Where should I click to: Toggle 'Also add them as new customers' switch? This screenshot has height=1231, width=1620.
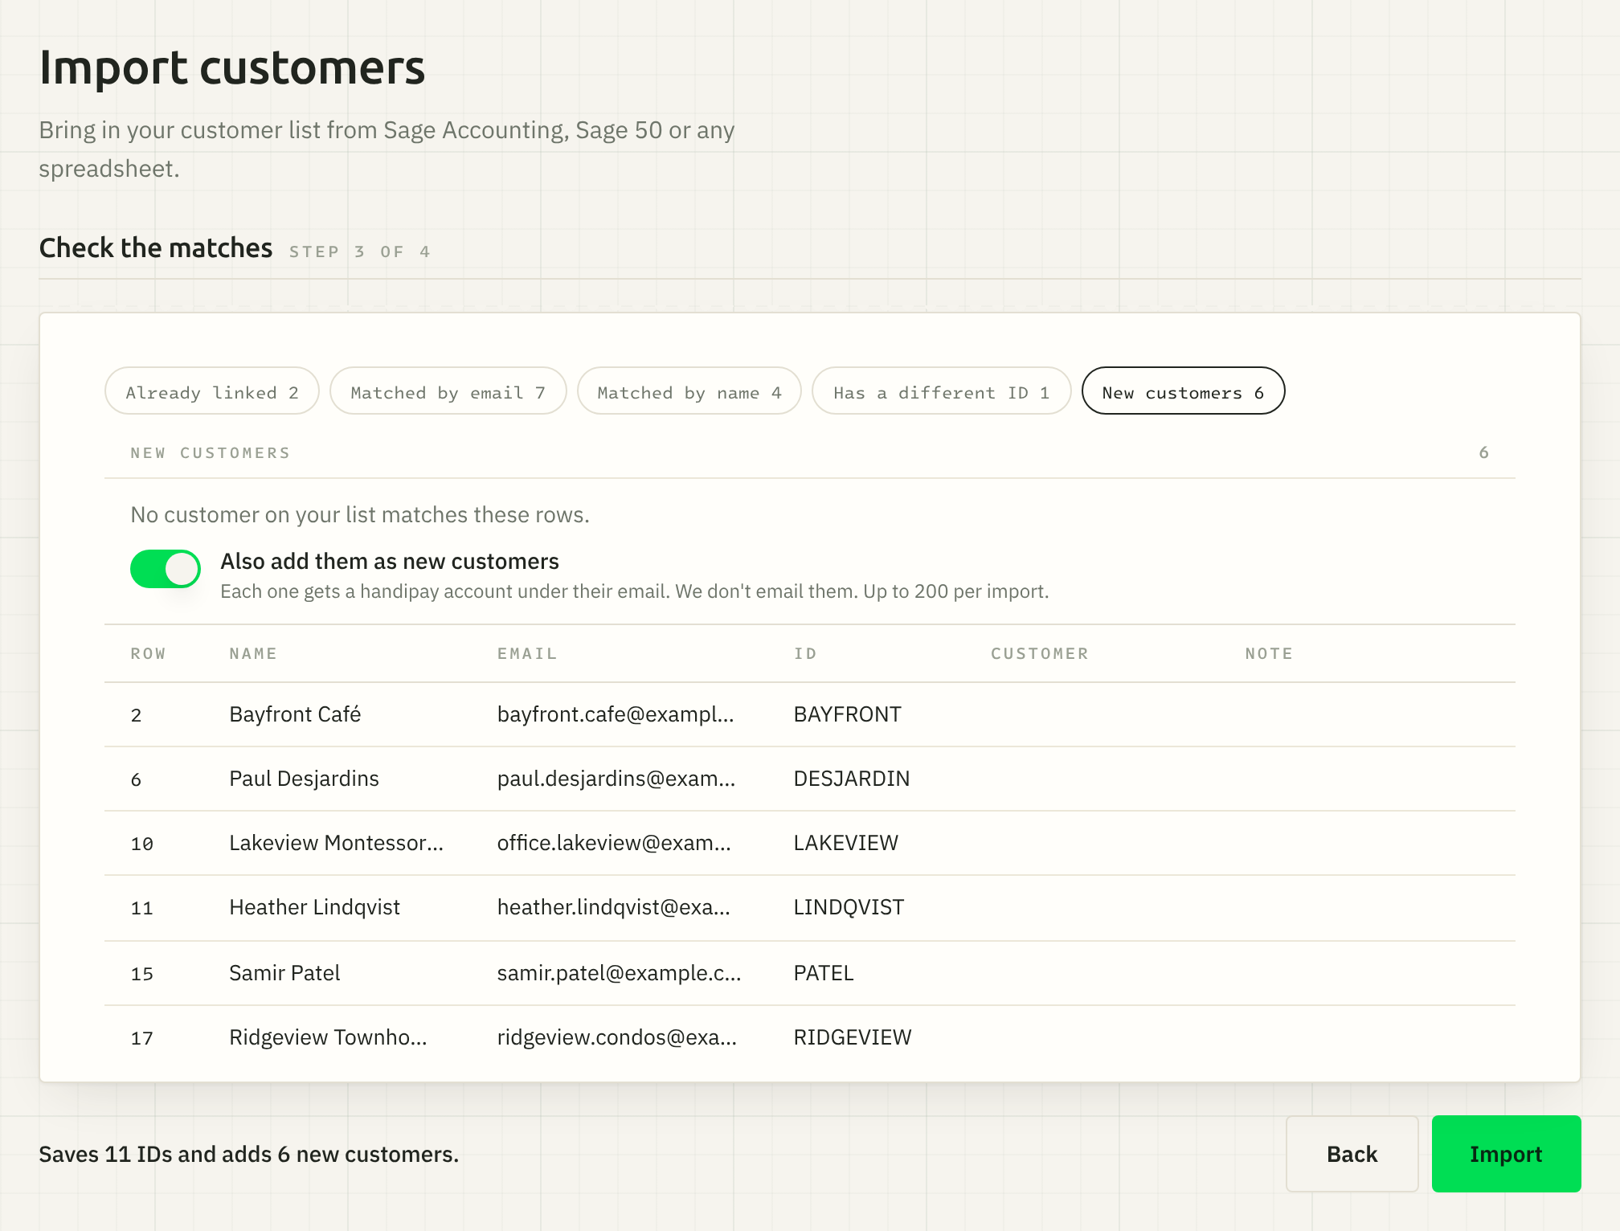[166, 569]
